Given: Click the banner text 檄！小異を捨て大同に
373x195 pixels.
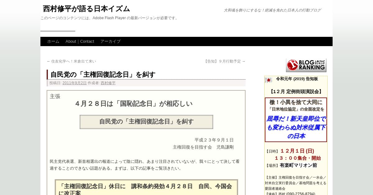Looking at the screenshot, I should pyautogui.click(x=296, y=102).
